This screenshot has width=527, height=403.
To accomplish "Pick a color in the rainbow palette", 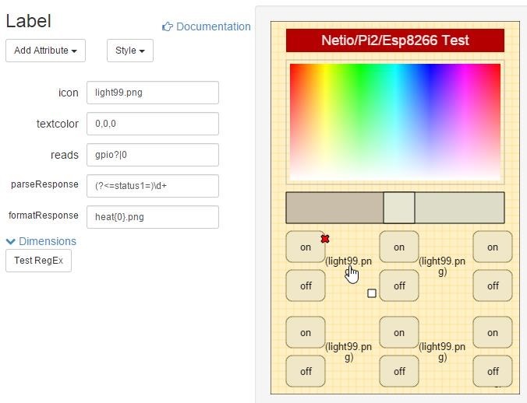I will (x=394, y=121).
